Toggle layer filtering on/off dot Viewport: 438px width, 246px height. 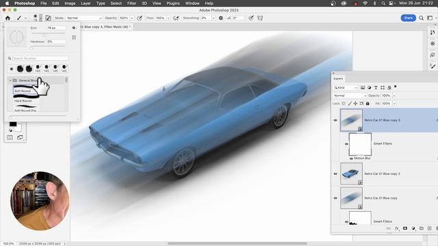pos(396,87)
